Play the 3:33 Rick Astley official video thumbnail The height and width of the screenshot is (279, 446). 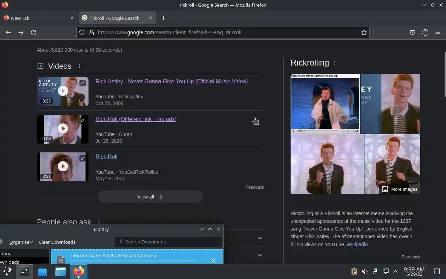pos(63,91)
